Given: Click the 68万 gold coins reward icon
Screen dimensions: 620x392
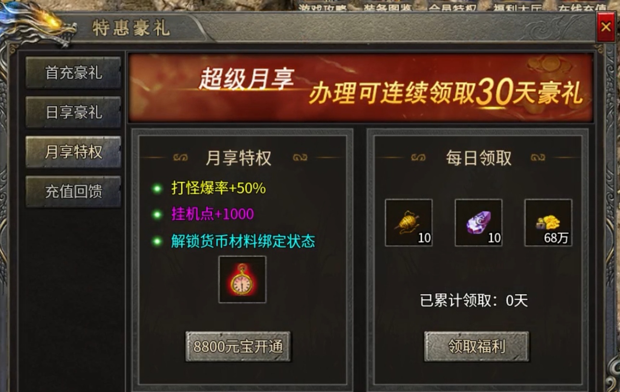Looking at the screenshot, I should 548,223.
